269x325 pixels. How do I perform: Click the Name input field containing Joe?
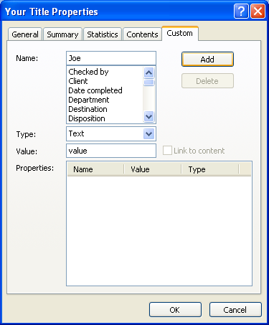point(111,58)
